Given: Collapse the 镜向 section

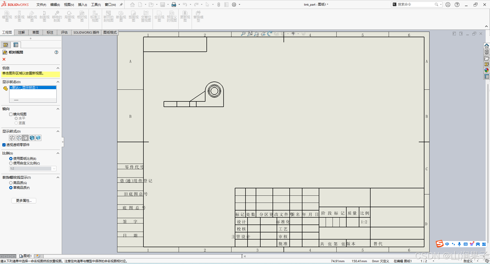Looking at the screenshot, I should click(58, 109).
